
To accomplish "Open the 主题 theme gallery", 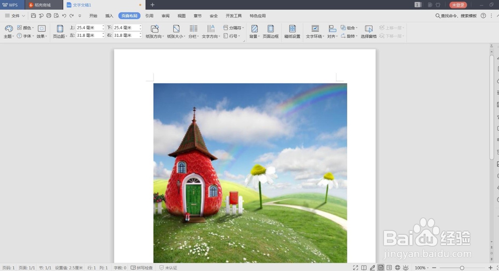I will click(x=8, y=32).
